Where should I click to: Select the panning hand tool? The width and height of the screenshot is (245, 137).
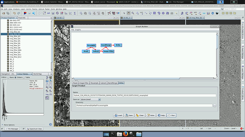click(129, 13)
